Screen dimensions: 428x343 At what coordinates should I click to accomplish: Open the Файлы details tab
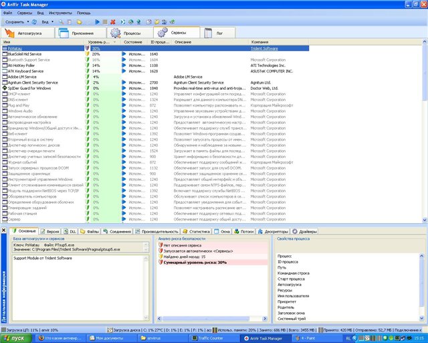[x=90, y=231]
